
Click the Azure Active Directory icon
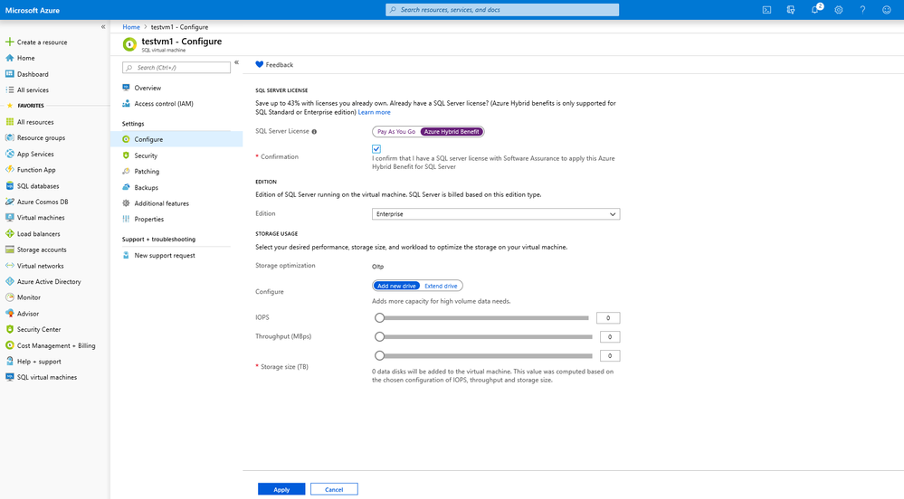[9, 282]
